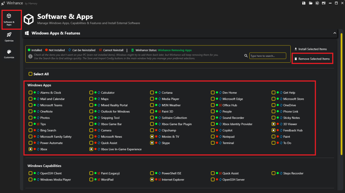
Task: Check the Solitaire Collection checkbox
Action: pyautogui.click(x=152, y=118)
